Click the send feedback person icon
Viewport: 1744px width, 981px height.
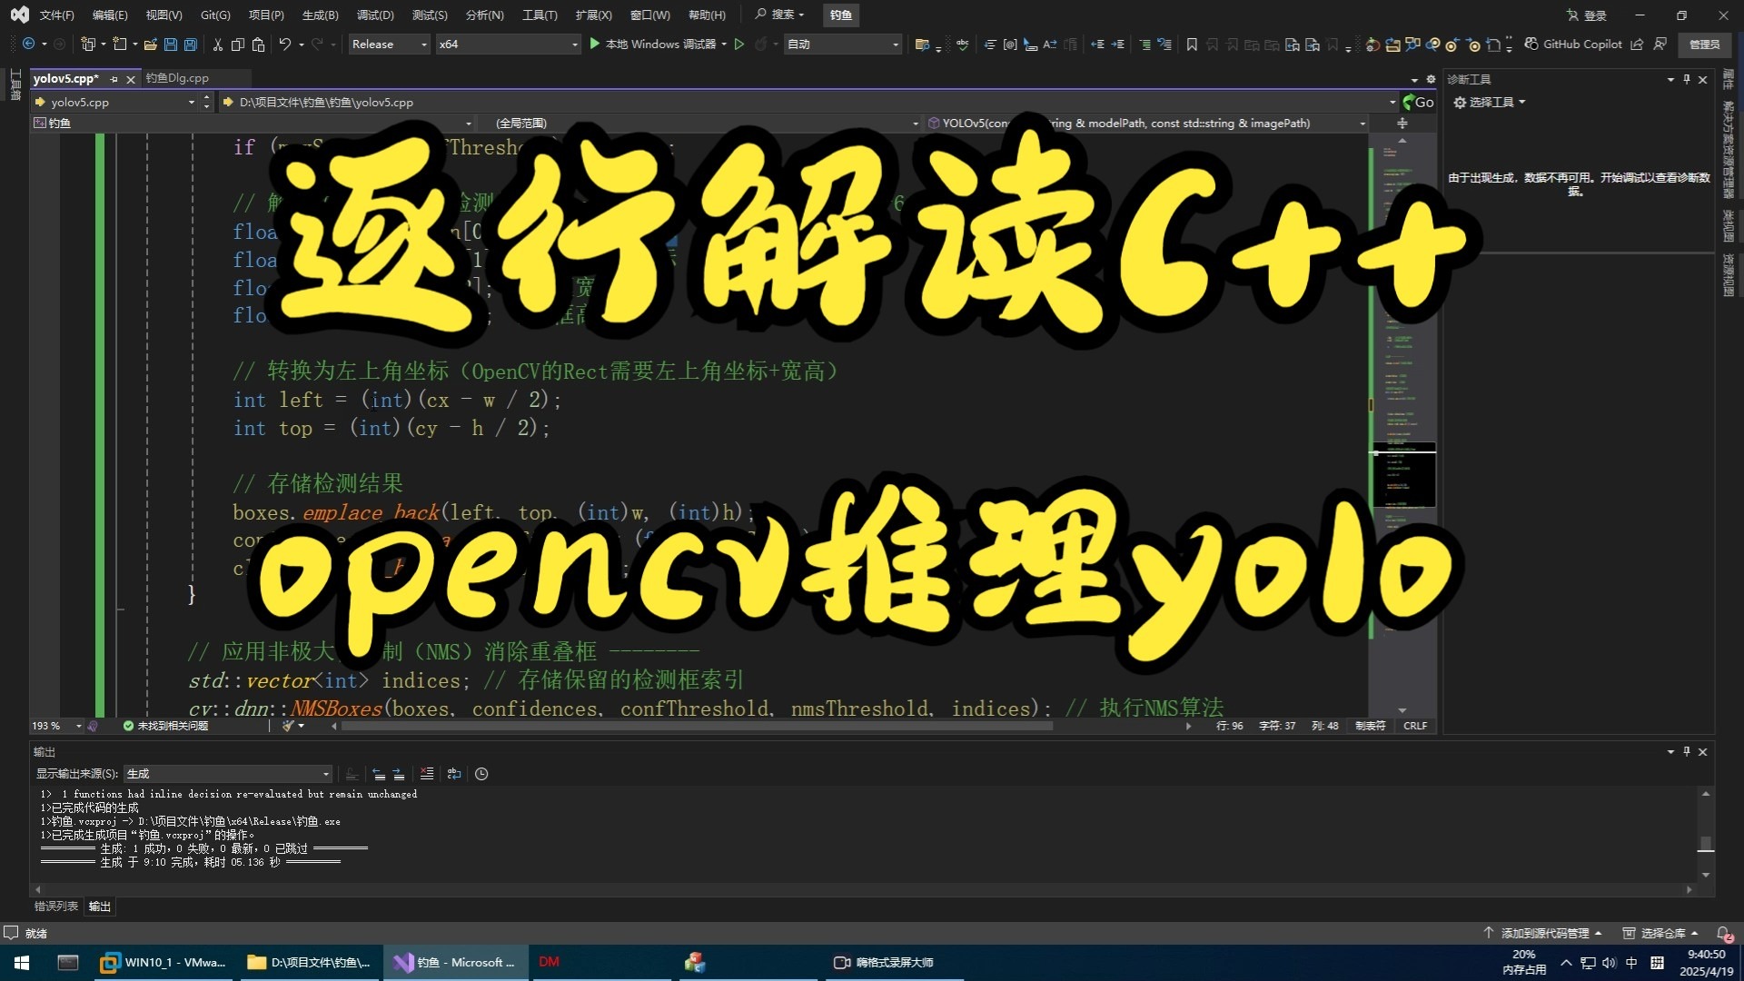point(1660,44)
